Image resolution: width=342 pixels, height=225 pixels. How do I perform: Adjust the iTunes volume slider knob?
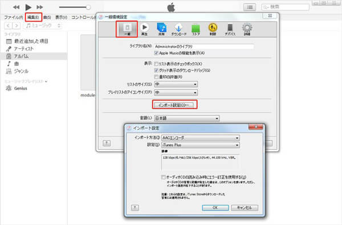point(88,7)
